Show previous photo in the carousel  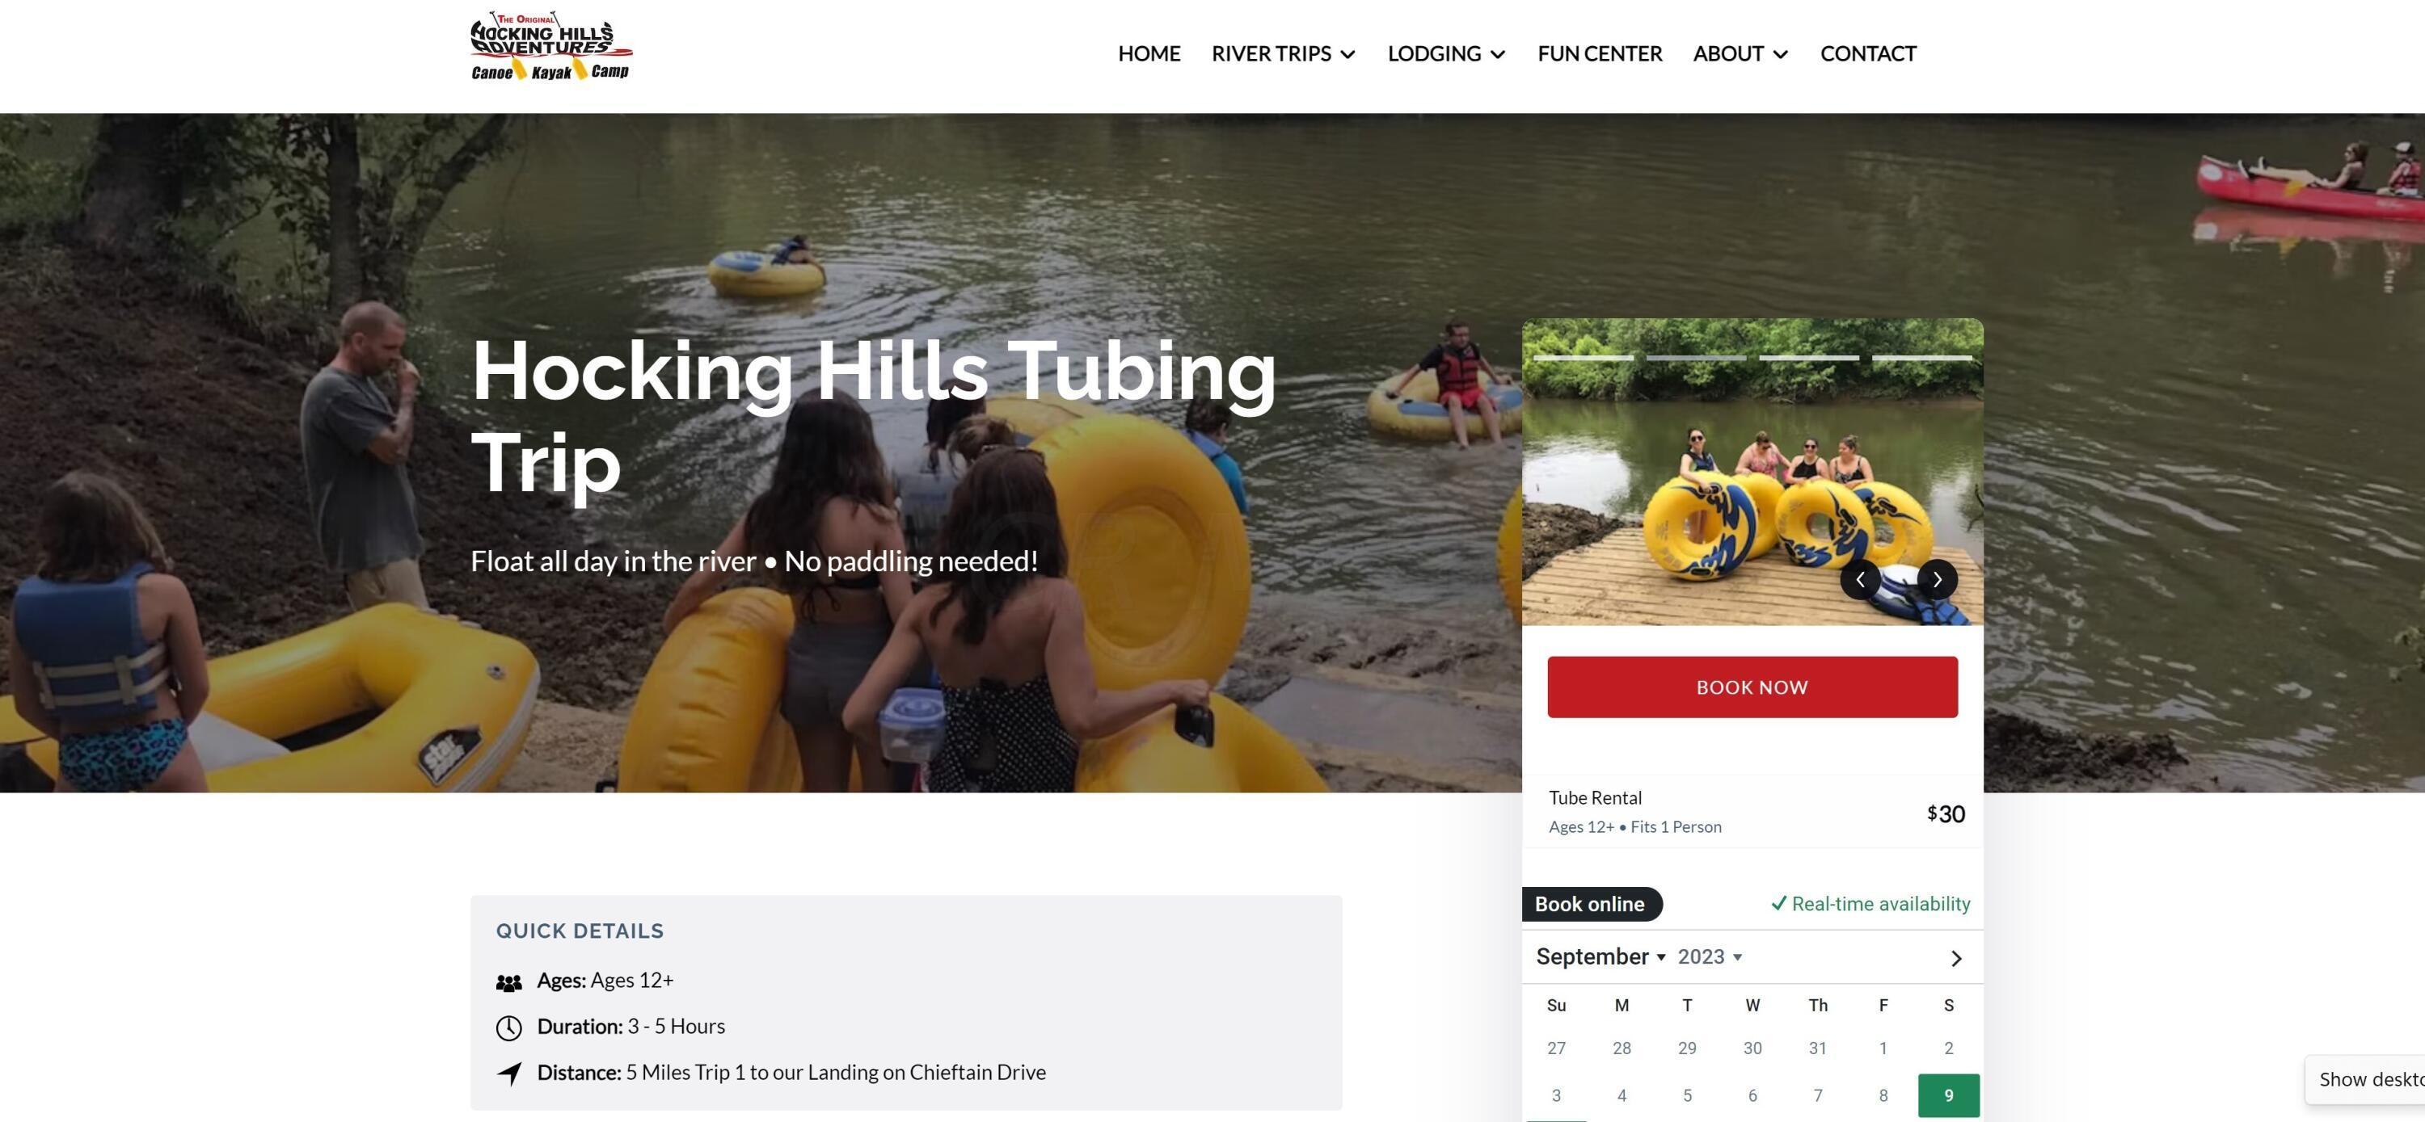[1860, 579]
